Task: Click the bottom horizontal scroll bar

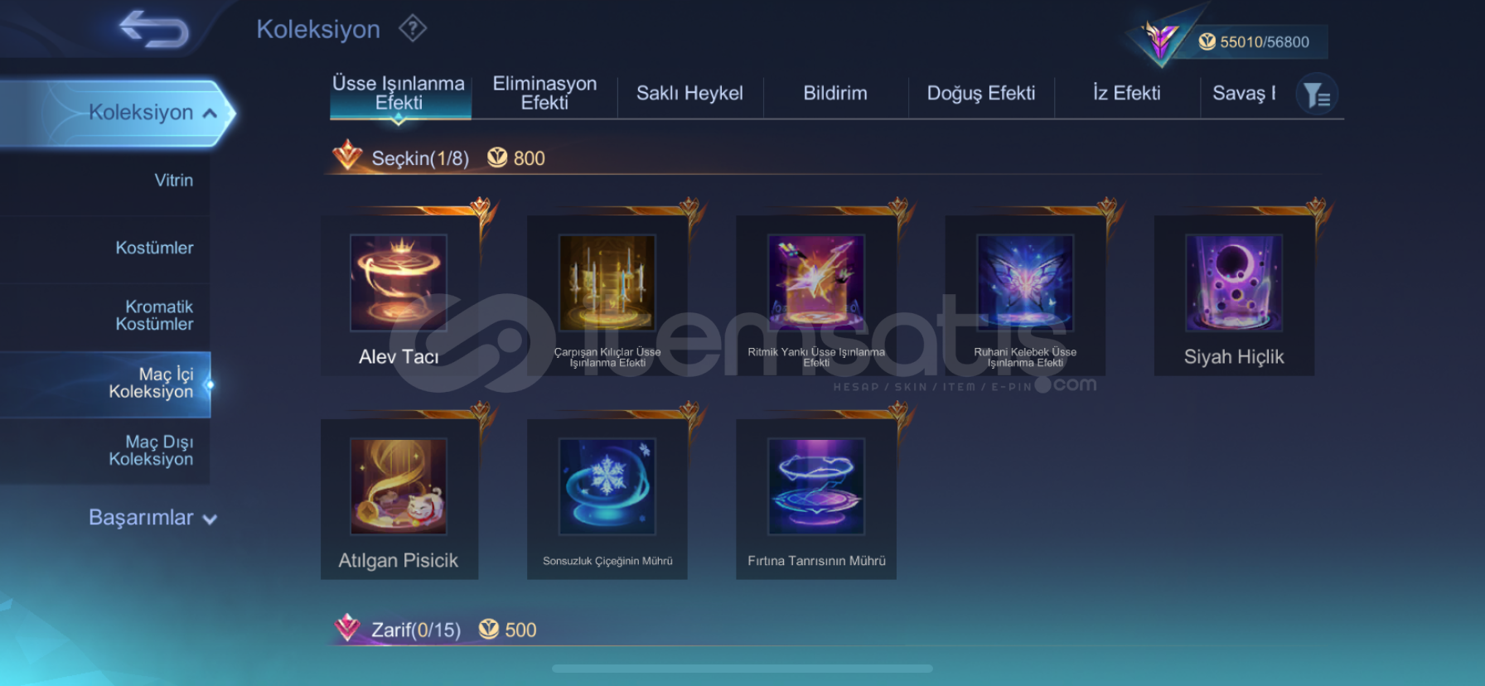Action: pos(742,668)
